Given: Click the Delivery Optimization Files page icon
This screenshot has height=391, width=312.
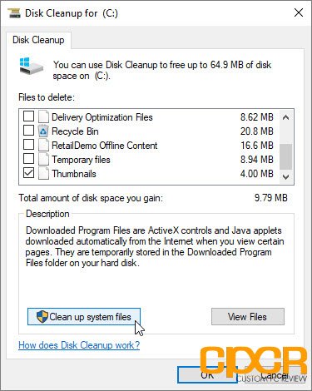Looking at the screenshot, I should click(x=43, y=116).
